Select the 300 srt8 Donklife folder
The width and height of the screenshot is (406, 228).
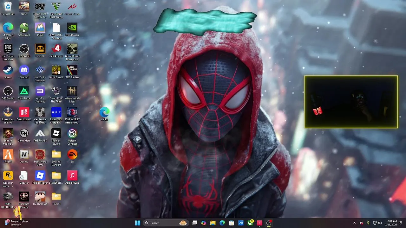coord(56,158)
